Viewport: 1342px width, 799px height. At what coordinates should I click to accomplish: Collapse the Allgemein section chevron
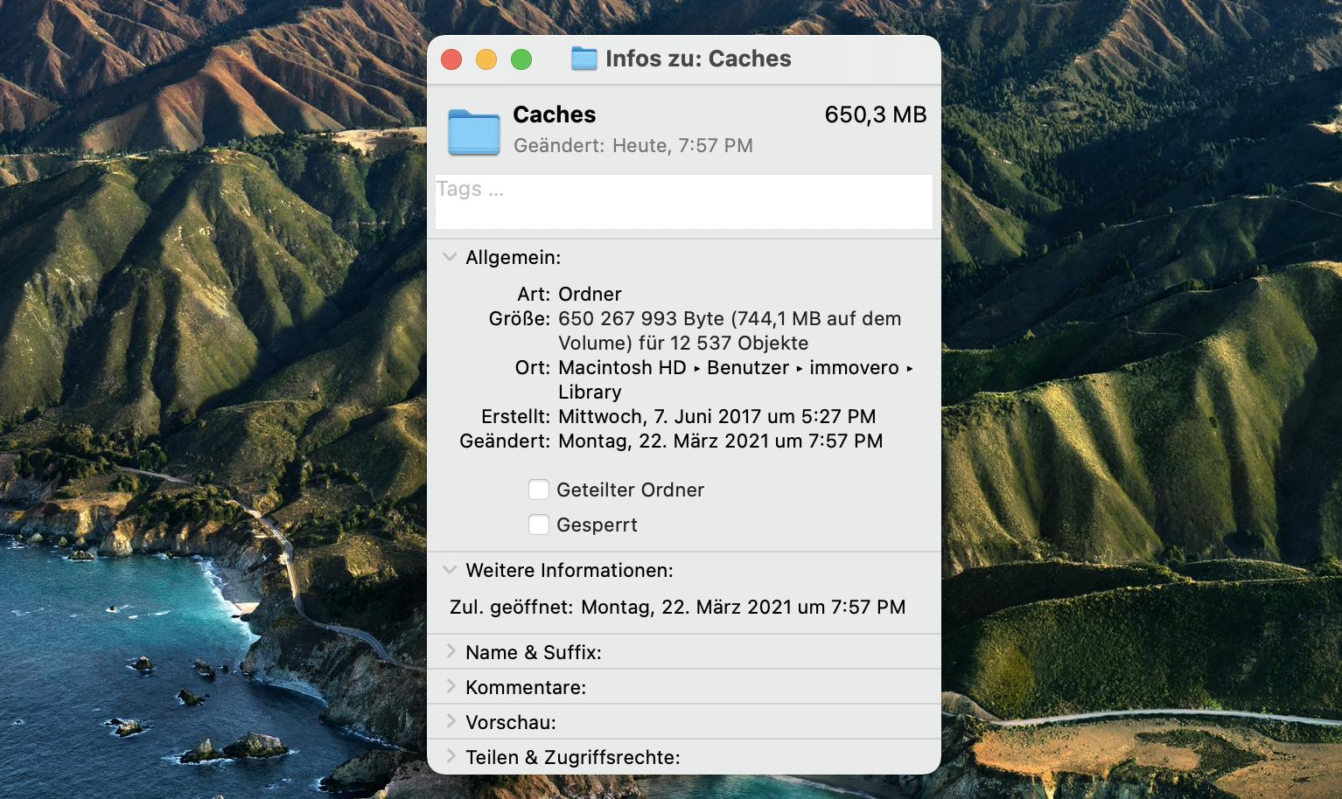click(450, 257)
